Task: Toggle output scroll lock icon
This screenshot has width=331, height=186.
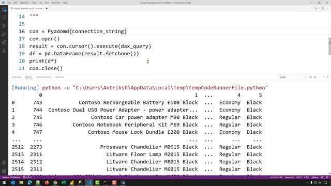Action: (315, 77)
